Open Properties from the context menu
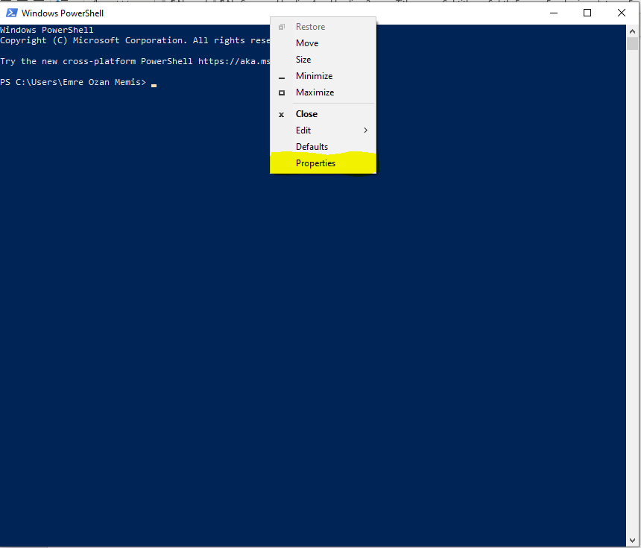Viewport: 641px width, 548px height. point(323,163)
